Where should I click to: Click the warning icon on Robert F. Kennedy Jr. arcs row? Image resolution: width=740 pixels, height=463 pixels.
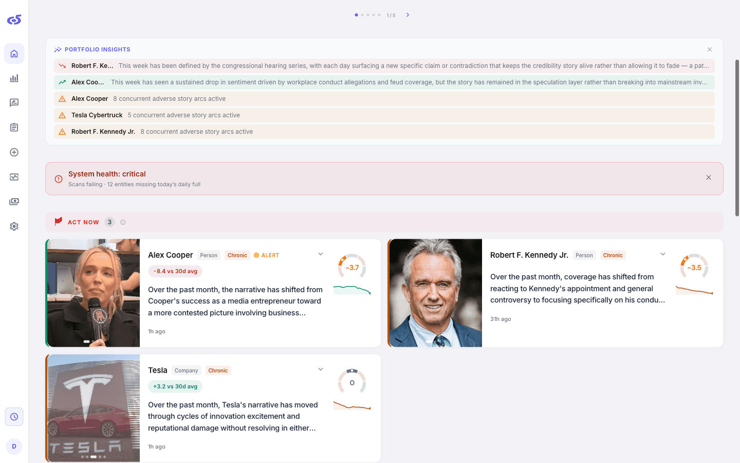pos(62,132)
